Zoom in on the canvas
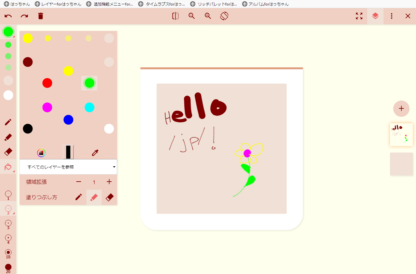 coord(208,16)
